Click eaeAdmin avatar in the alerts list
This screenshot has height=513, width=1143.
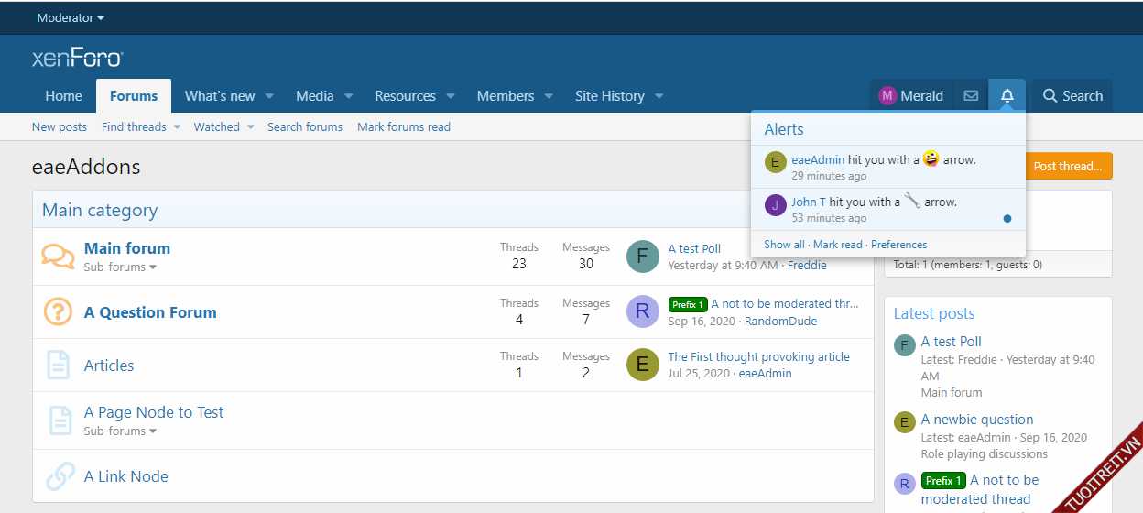pyautogui.click(x=776, y=163)
